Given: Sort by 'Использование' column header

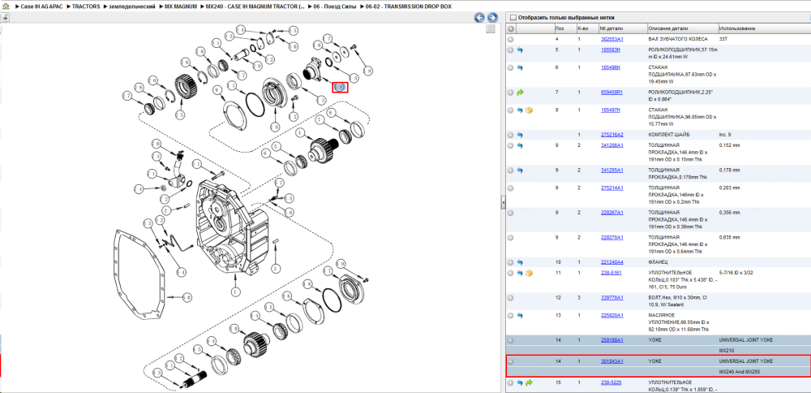Looking at the screenshot, I should 764,28.
